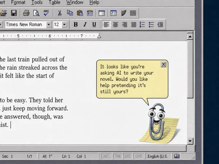Open the Help menu

pos(94,2)
